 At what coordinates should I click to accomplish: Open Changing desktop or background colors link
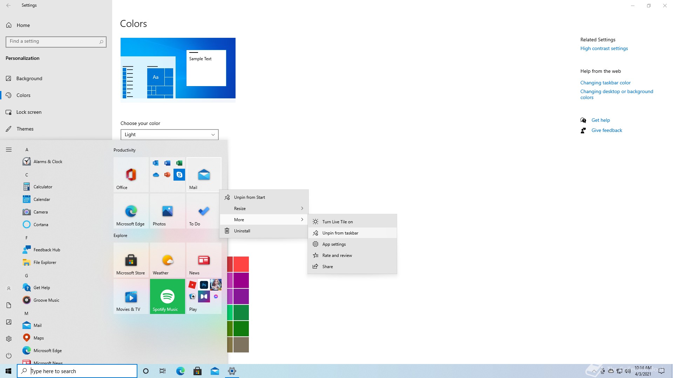(617, 94)
